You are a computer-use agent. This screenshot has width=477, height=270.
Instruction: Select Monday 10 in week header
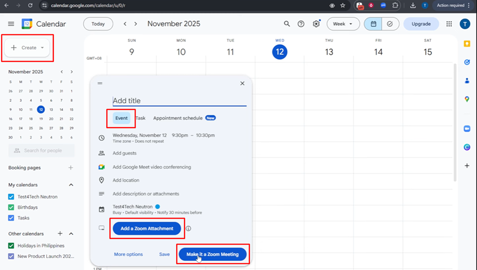[181, 51]
